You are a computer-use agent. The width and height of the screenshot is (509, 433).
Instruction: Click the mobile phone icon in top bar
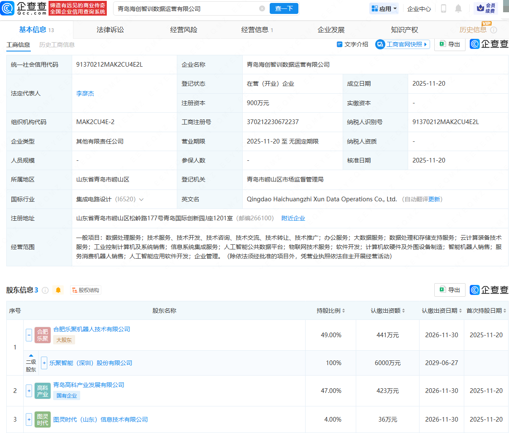(444, 8)
